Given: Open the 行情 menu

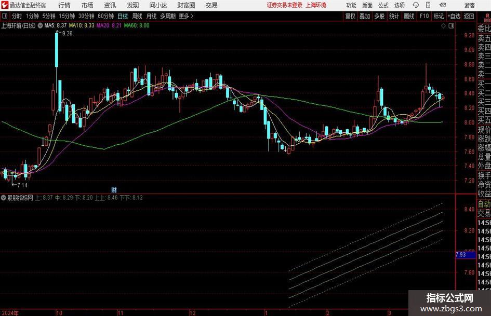Looking at the screenshot, I should point(64,5).
